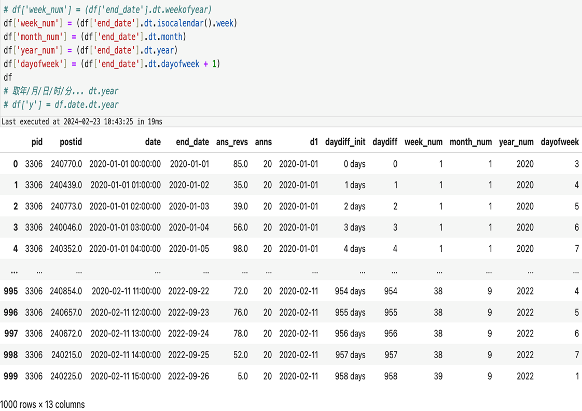The image size is (582, 411).
Task: Click daydiff_init cell '958 days'
Action: coord(350,376)
